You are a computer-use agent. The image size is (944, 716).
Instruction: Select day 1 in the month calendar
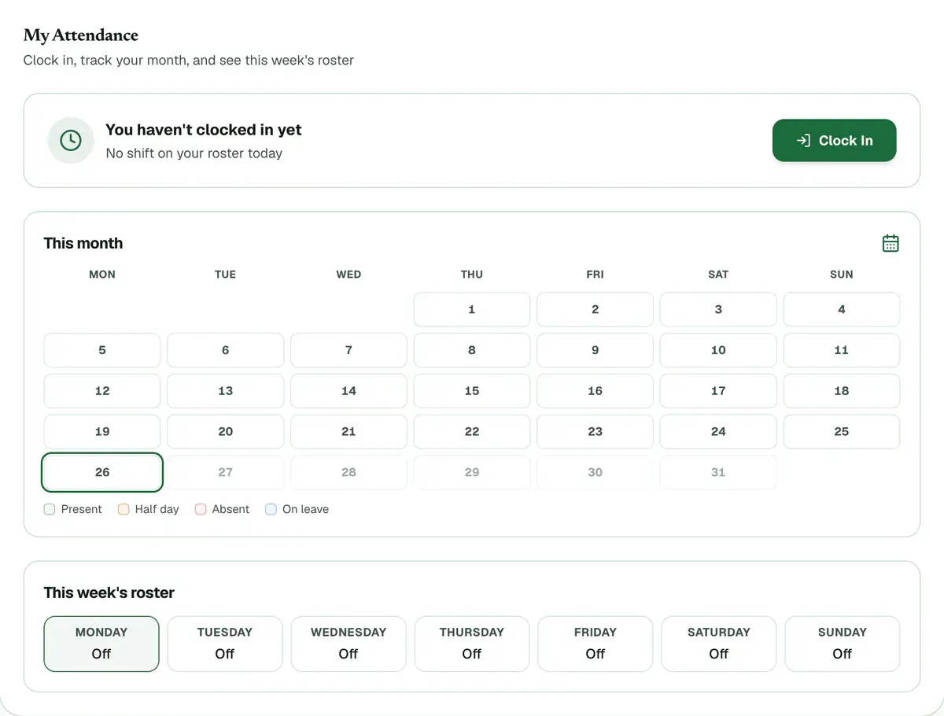tap(472, 309)
